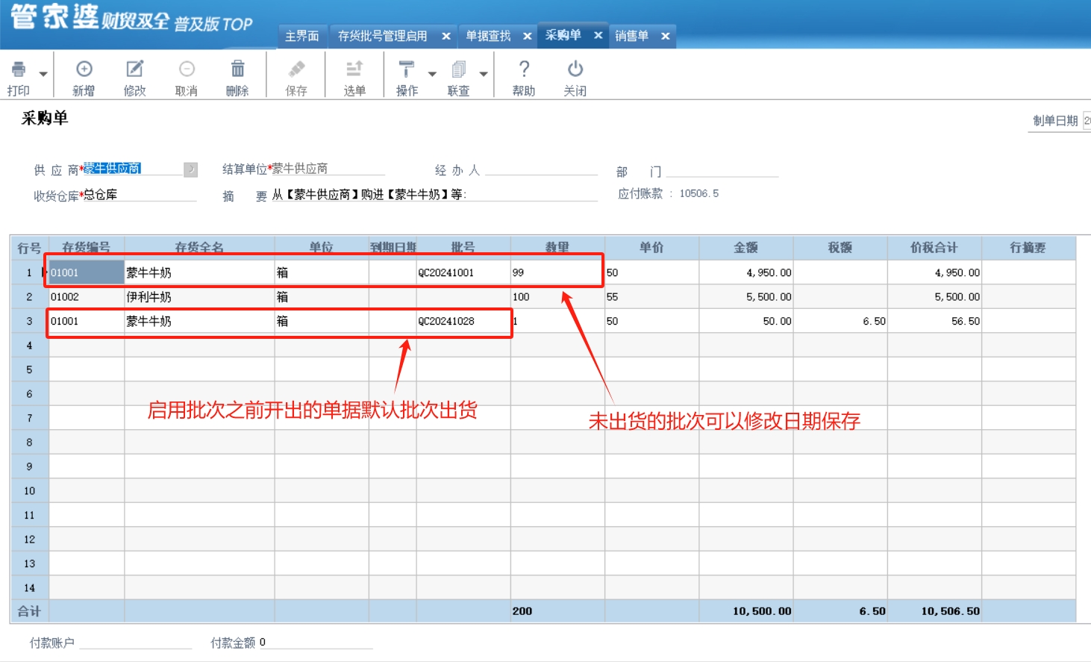Select cell 01001 in row 1
The width and height of the screenshot is (1091, 662).
pos(87,272)
